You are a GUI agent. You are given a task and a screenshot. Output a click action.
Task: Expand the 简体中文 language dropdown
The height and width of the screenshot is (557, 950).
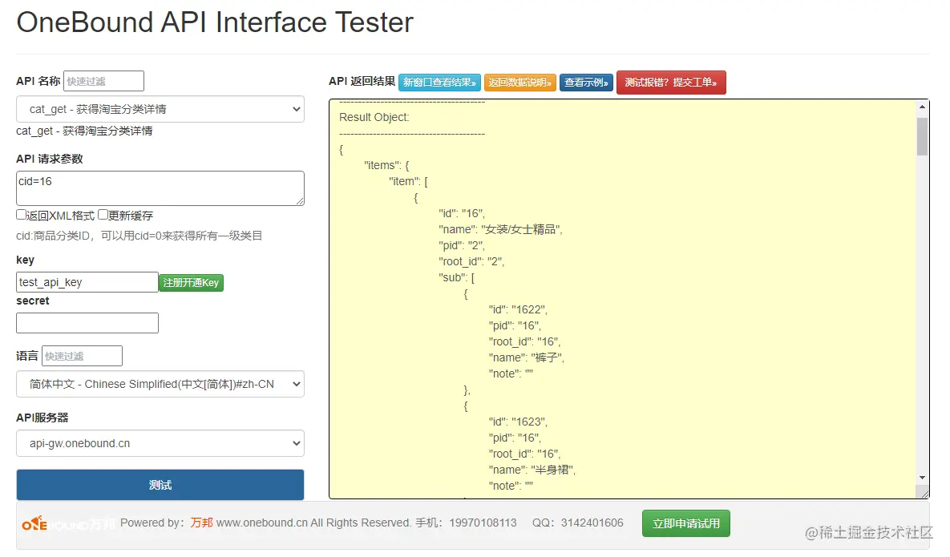click(160, 384)
